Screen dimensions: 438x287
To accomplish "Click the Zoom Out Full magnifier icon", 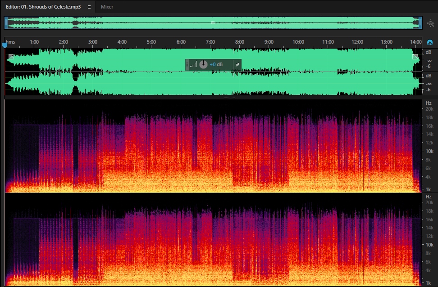I will click(x=430, y=23).
